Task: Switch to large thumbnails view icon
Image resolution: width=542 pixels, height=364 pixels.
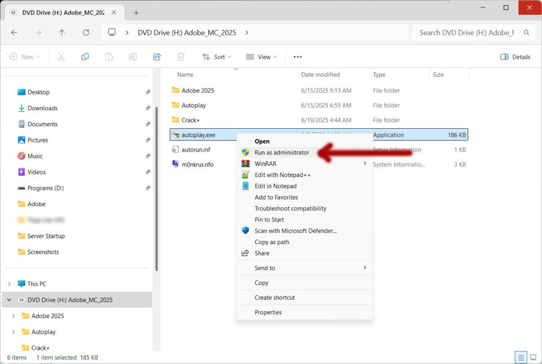Action: [533, 358]
